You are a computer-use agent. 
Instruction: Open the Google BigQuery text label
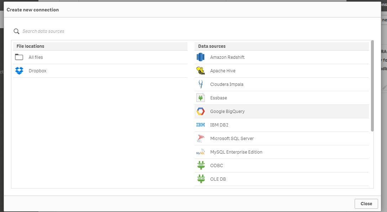click(227, 112)
